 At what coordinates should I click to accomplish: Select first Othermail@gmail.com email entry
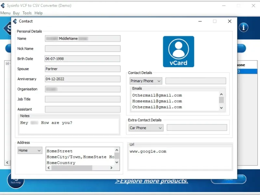157,95
